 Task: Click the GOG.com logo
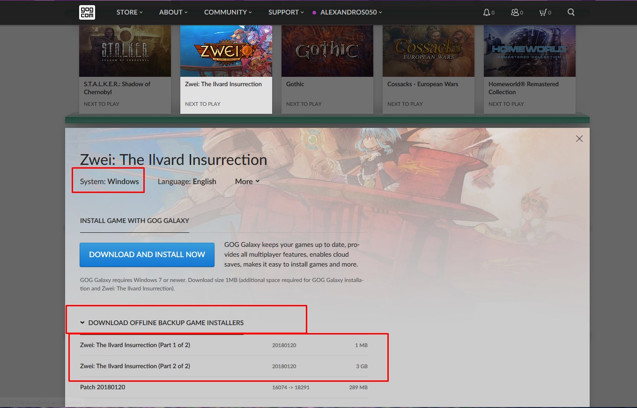click(87, 12)
